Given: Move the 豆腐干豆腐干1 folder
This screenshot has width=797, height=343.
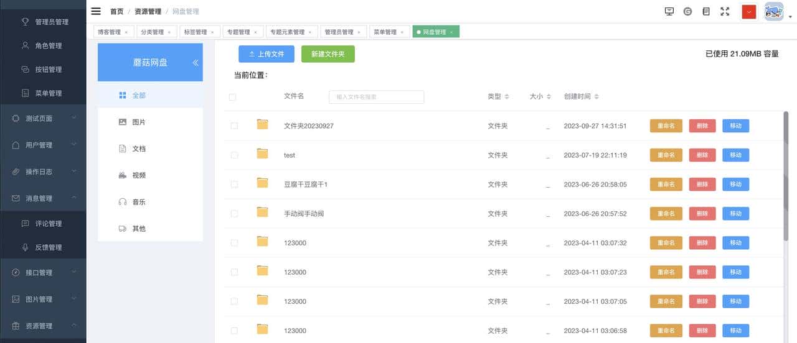Looking at the screenshot, I should [735, 184].
